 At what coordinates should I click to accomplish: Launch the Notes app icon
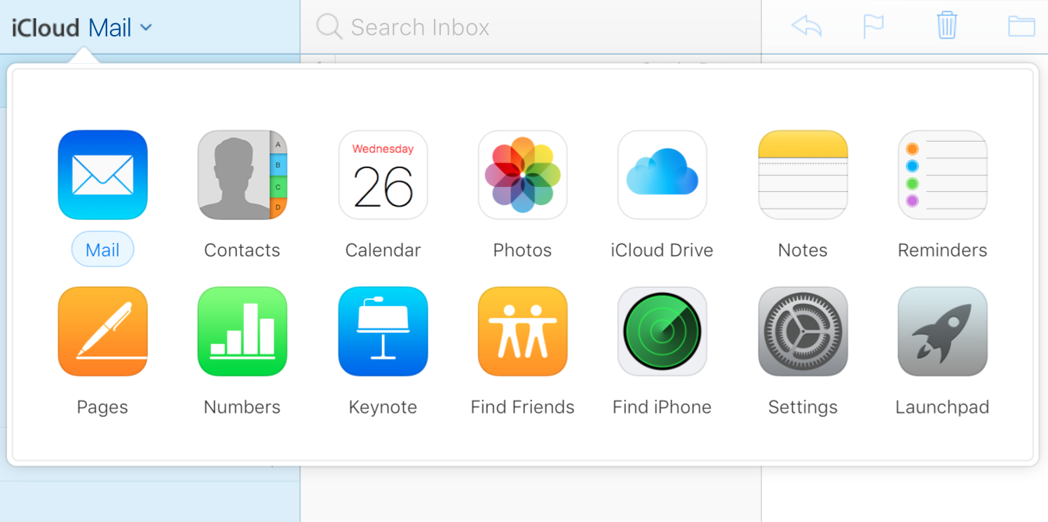click(x=803, y=175)
